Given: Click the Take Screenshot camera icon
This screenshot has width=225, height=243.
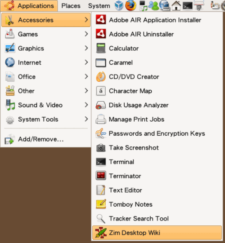Looking at the screenshot, I should (101, 147).
